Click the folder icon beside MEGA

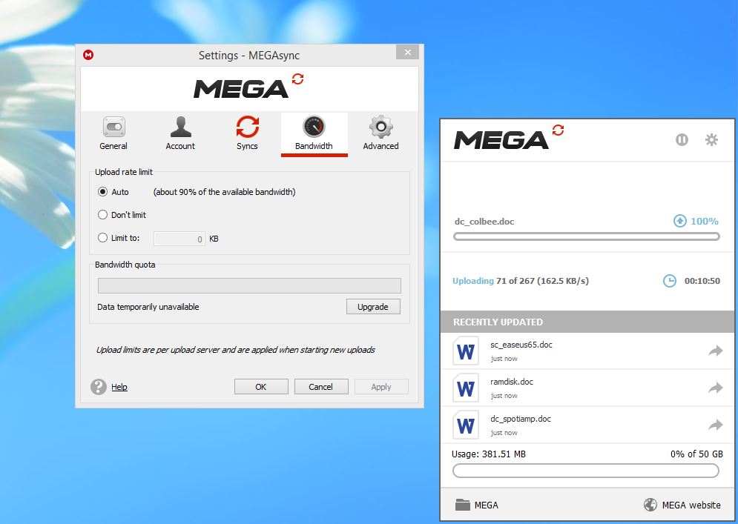tap(463, 505)
